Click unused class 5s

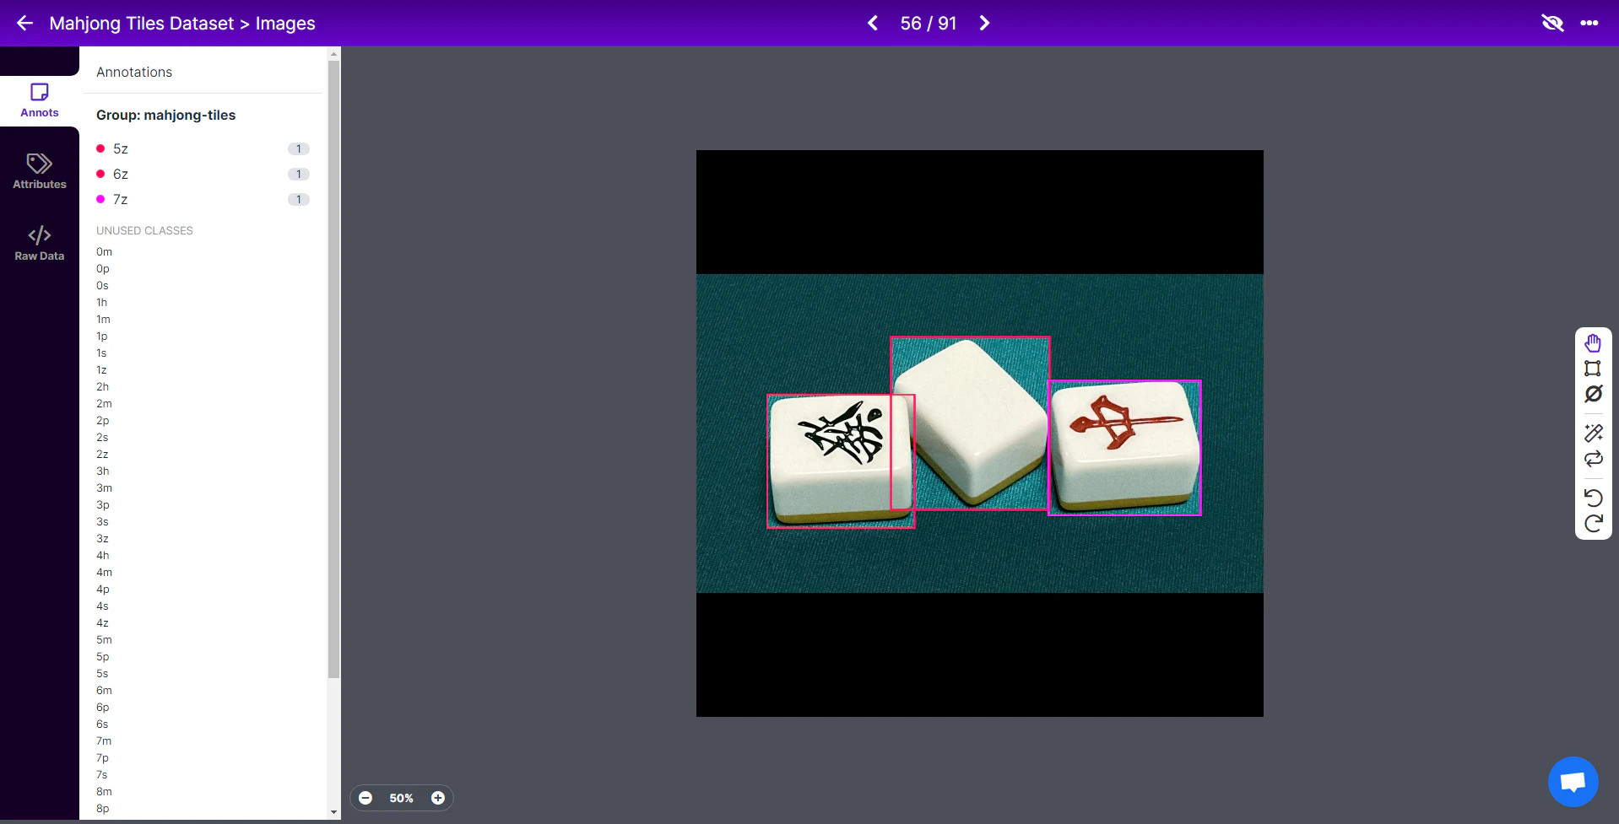pos(102,673)
